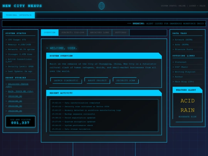The width and height of the screenshot is (208, 156).
Task: Select the Anomaly detected log entry
Action: (x=86, y=110)
